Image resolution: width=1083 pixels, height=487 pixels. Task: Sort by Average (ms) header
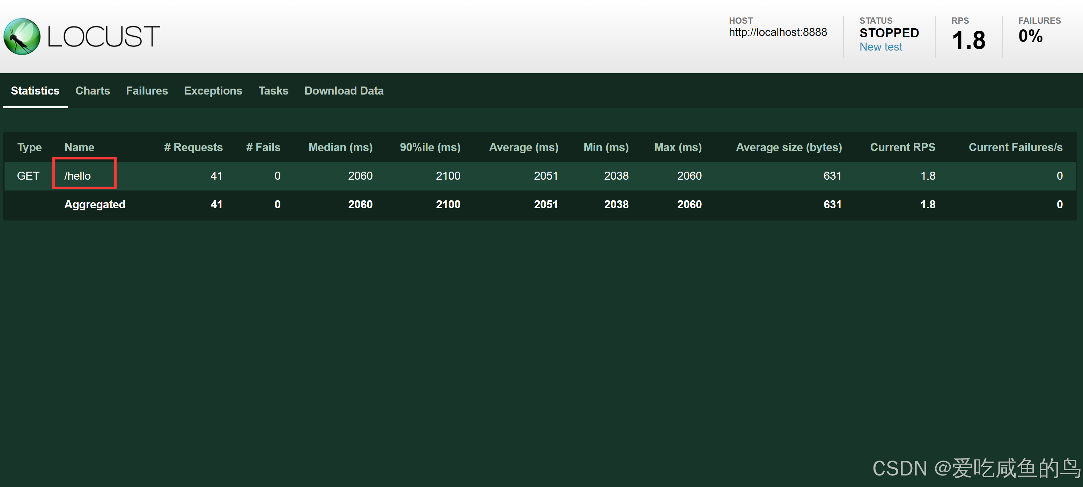523,148
